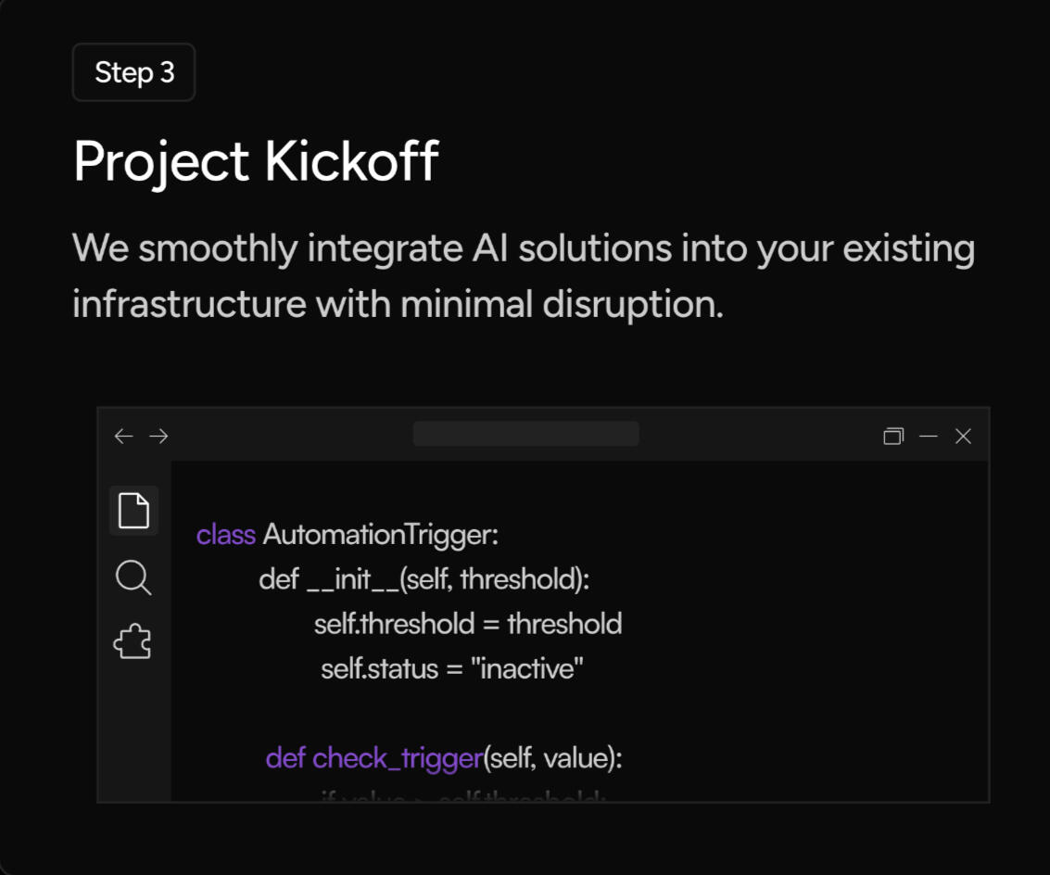The height and width of the screenshot is (875, 1050).
Task: Click the forward arrow in the editor window
Action: [x=159, y=436]
